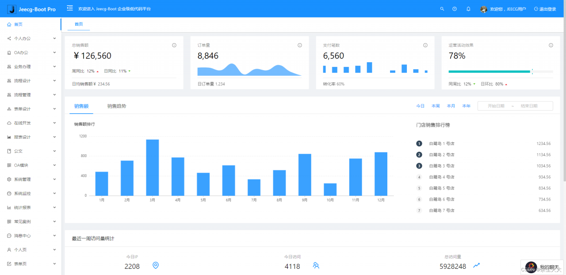Click the share icon of 个人办公 menu
This screenshot has height=275, width=566.
point(9,38)
